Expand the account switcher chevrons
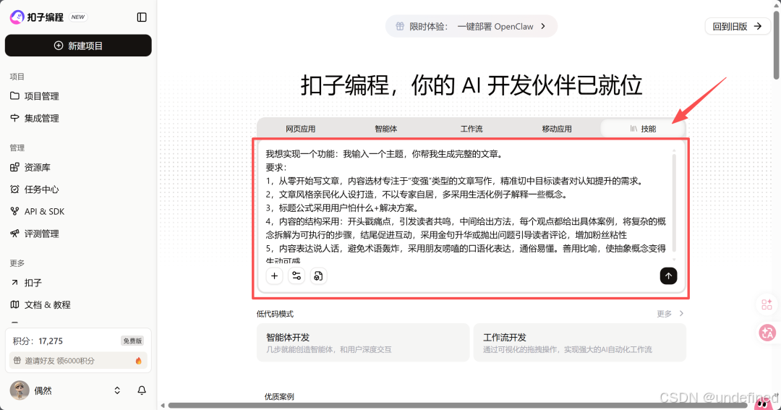The image size is (781, 410). pos(117,390)
